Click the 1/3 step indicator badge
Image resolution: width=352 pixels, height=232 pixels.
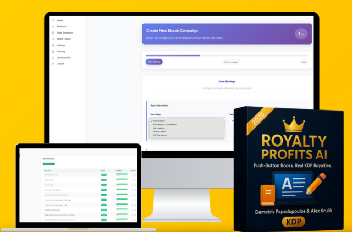click(301, 34)
